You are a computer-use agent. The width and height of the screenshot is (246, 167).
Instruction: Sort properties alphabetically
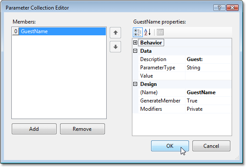[148, 32]
